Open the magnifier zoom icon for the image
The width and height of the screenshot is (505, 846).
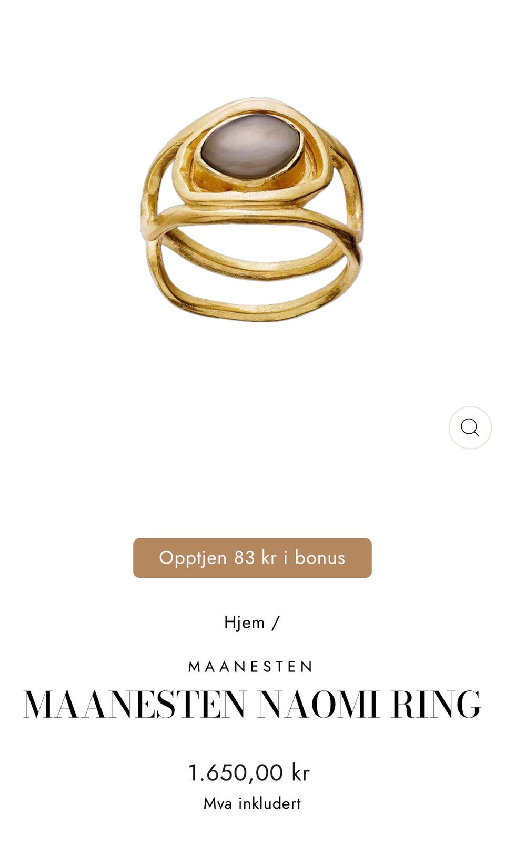click(470, 427)
